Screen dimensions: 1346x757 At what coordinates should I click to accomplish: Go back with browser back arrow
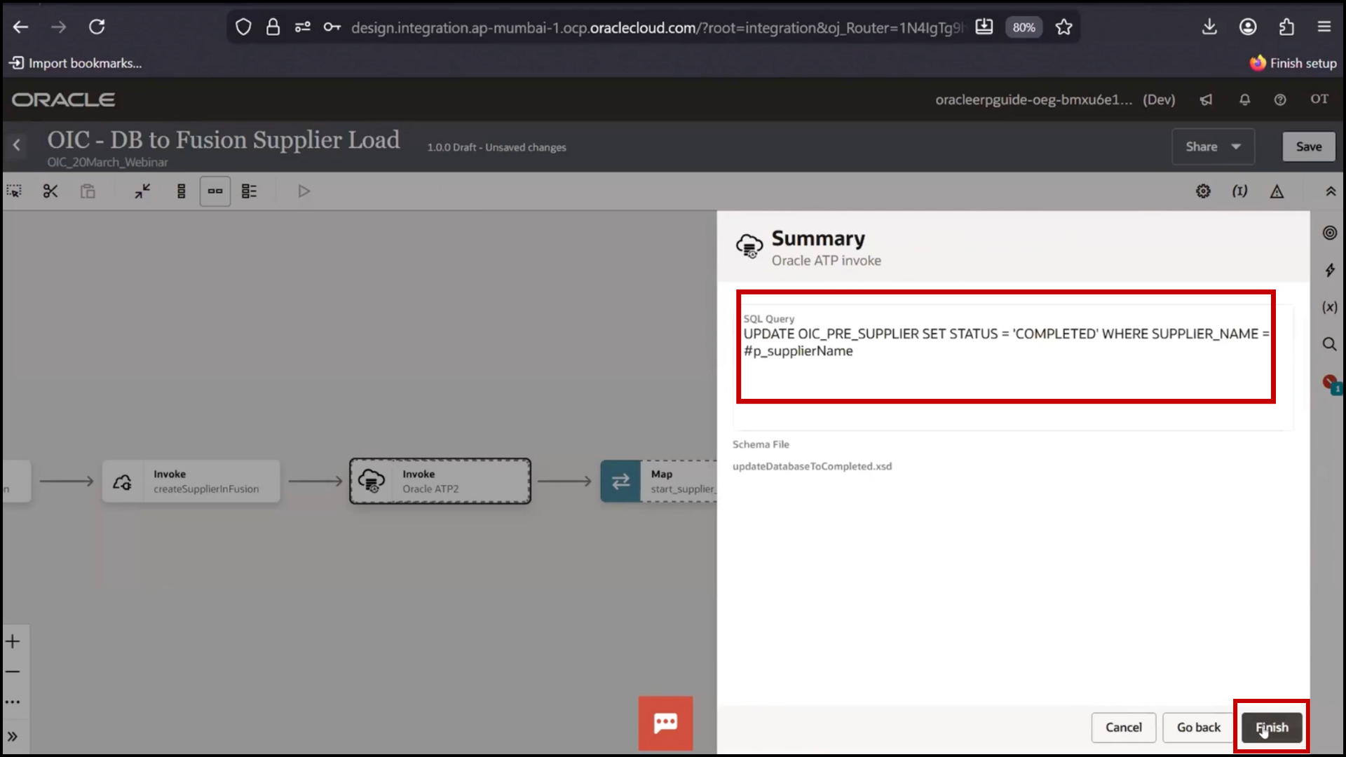(21, 27)
